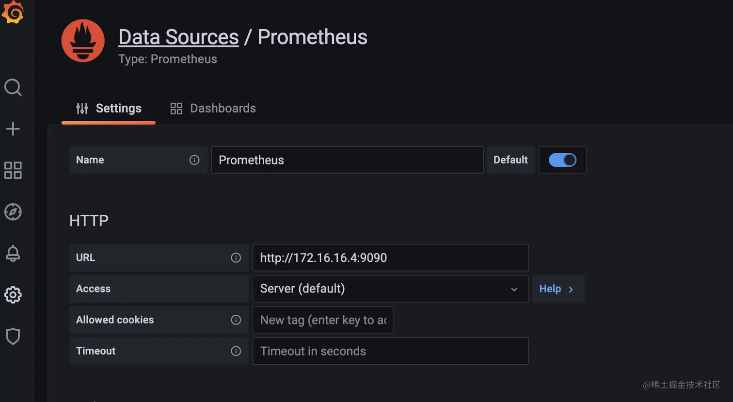
Task: Select the Settings tab
Action: coord(108,108)
